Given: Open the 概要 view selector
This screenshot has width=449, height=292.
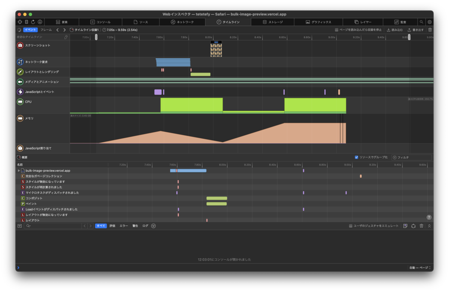Looking at the screenshot, I should click(x=22, y=157).
